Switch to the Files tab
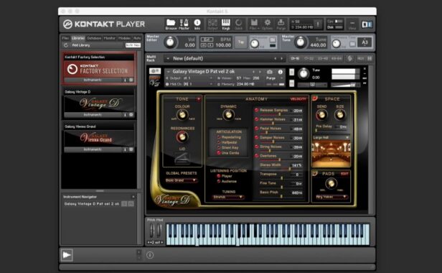The height and width of the screenshot is (273, 442). (65, 38)
